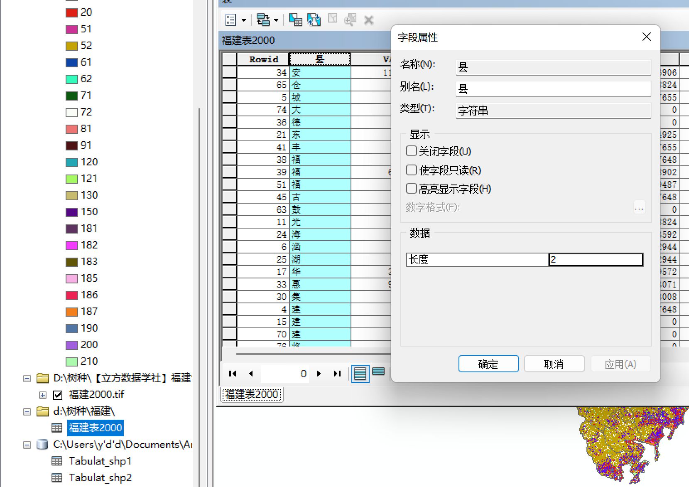Click the geodatabase icon for C:\Users path
The height and width of the screenshot is (487, 689).
click(x=42, y=444)
